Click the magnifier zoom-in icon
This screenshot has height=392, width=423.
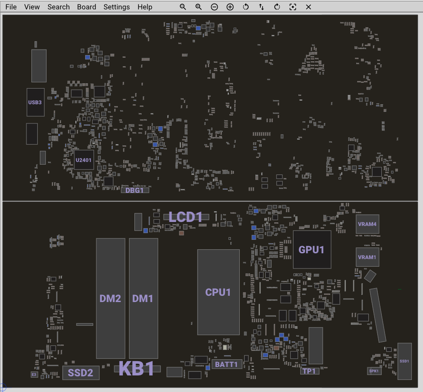tap(199, 7)
